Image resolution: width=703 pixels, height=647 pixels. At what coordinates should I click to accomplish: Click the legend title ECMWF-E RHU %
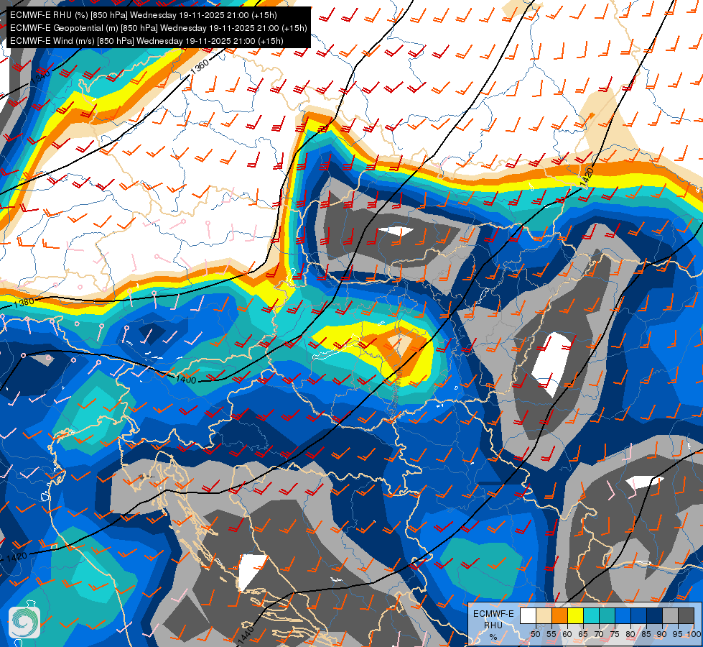pyautogui.click(x=493, y=625)
